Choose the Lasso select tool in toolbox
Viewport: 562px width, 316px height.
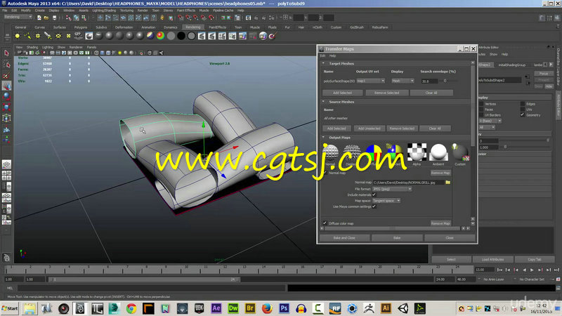pos(6,64)
